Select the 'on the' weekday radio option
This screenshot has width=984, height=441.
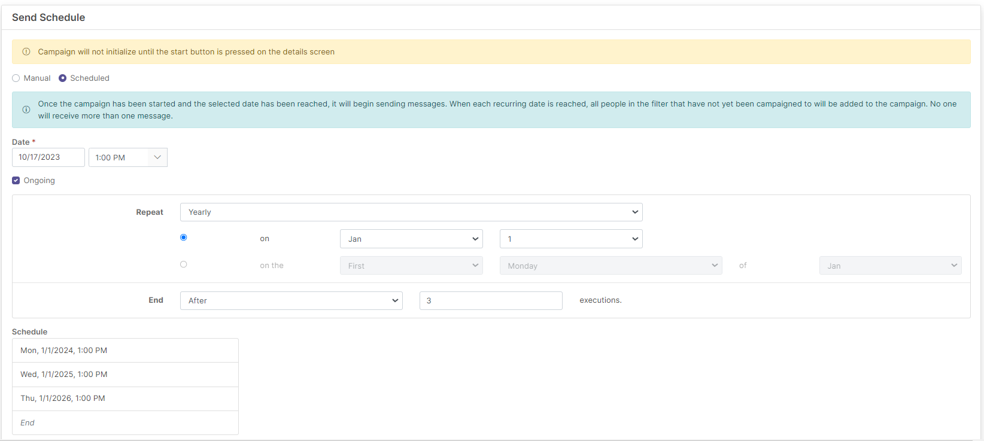184,264
